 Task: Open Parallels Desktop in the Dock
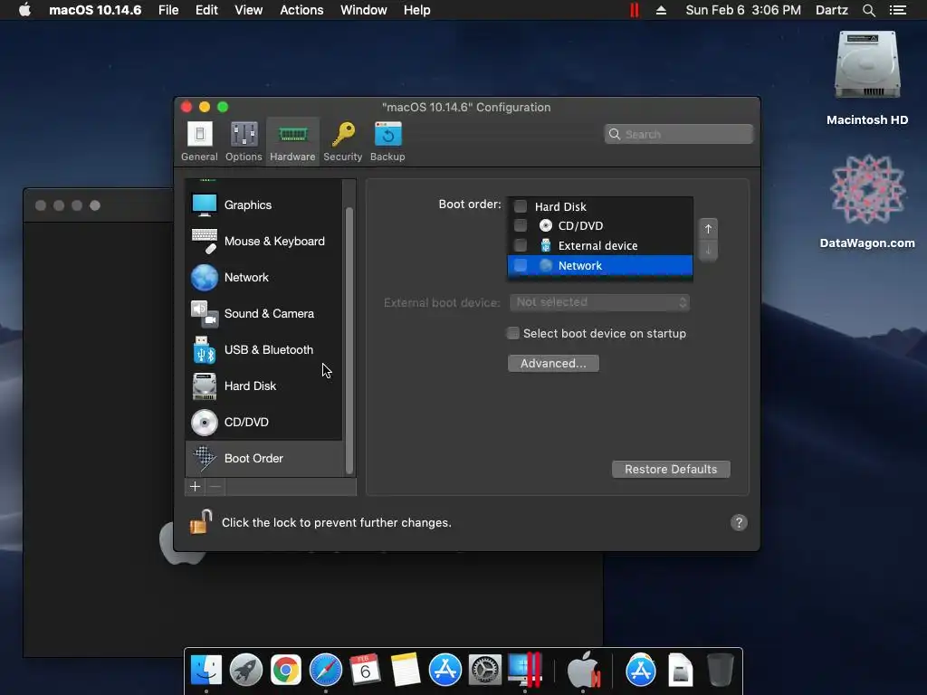click(x=525, y=671)
